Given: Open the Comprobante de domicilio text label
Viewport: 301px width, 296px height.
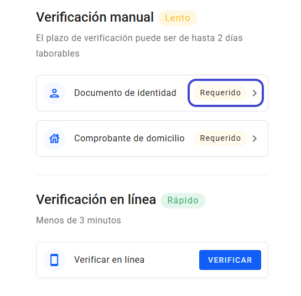Looking at the screenshot, I should click(129, 138).
